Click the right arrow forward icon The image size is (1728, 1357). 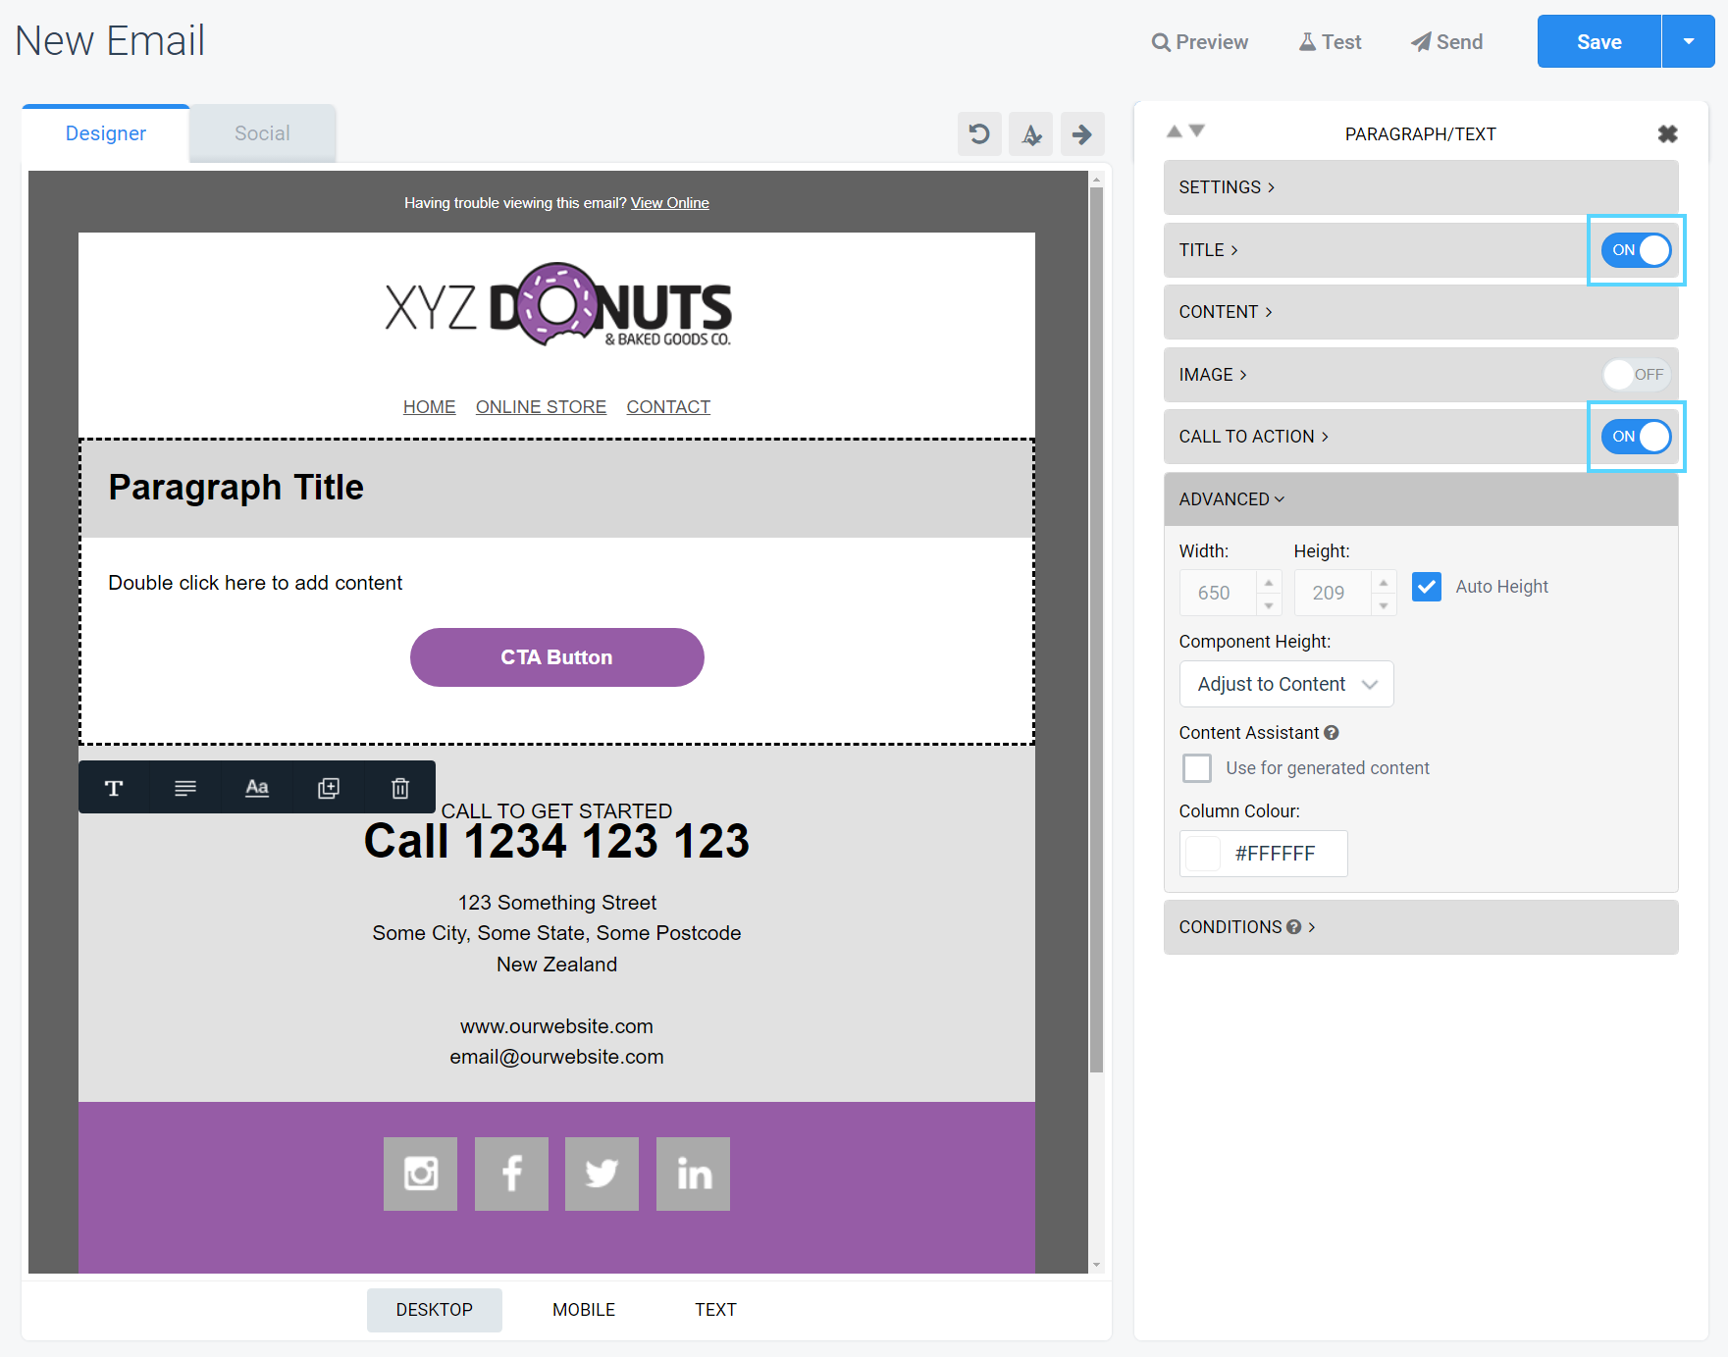(x=1082, y=133)
